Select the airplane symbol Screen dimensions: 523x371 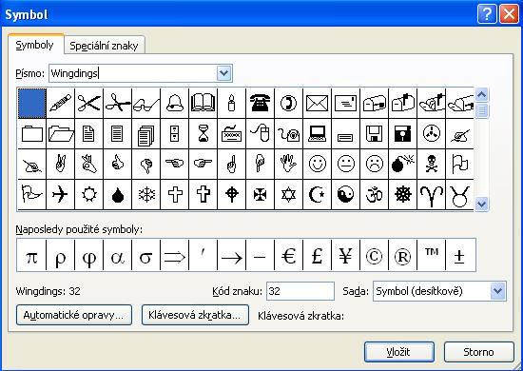(x=60, y=194)
